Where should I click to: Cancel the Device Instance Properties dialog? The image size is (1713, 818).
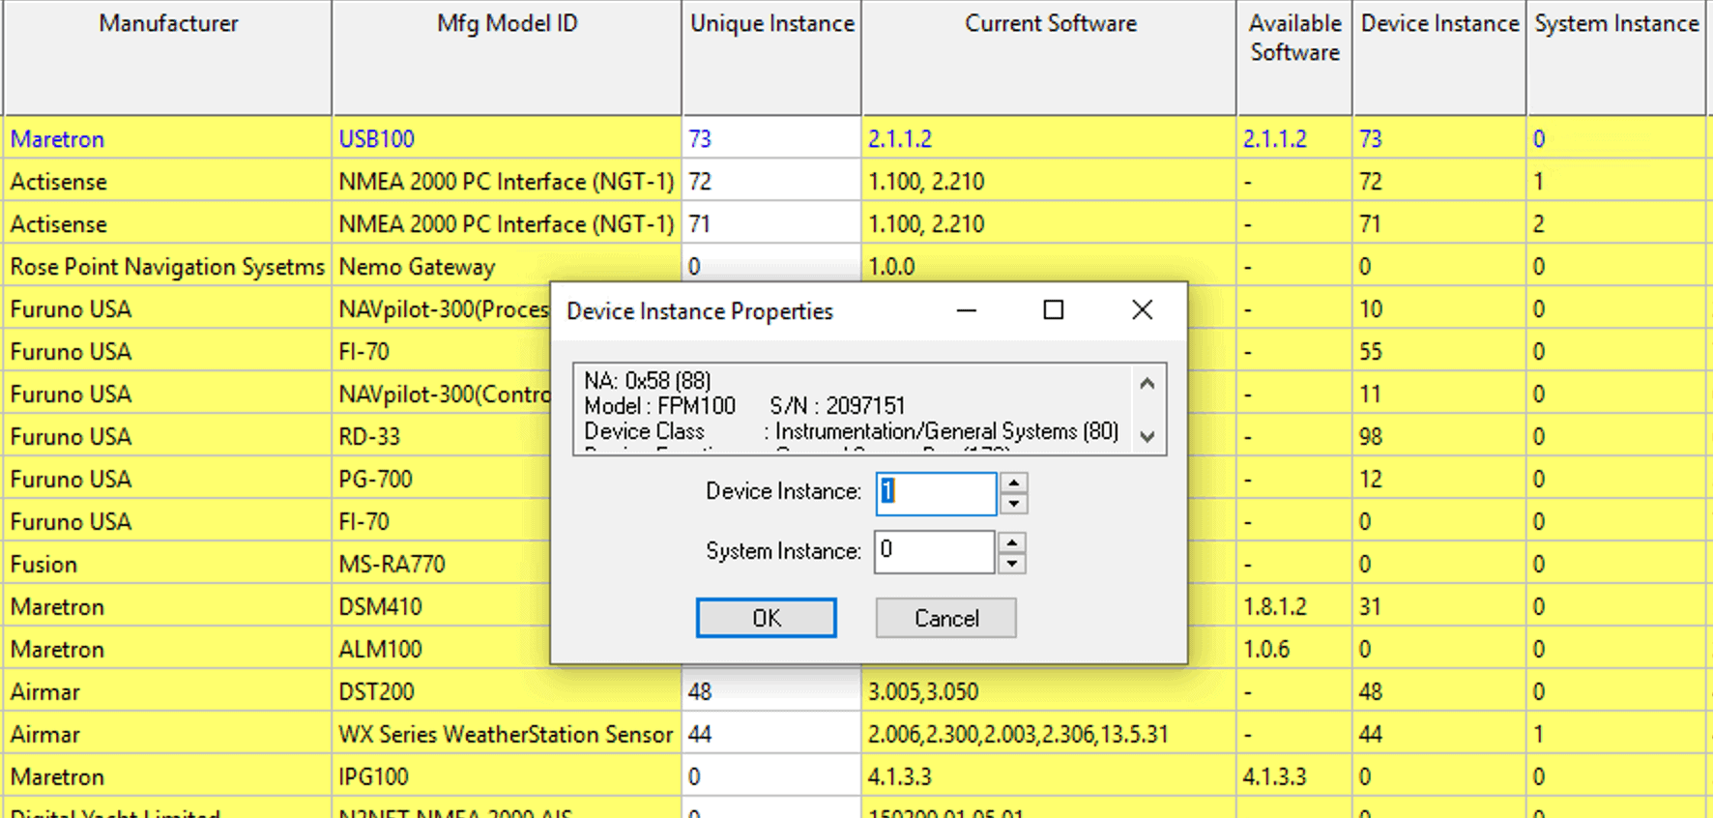coord(945,618)
